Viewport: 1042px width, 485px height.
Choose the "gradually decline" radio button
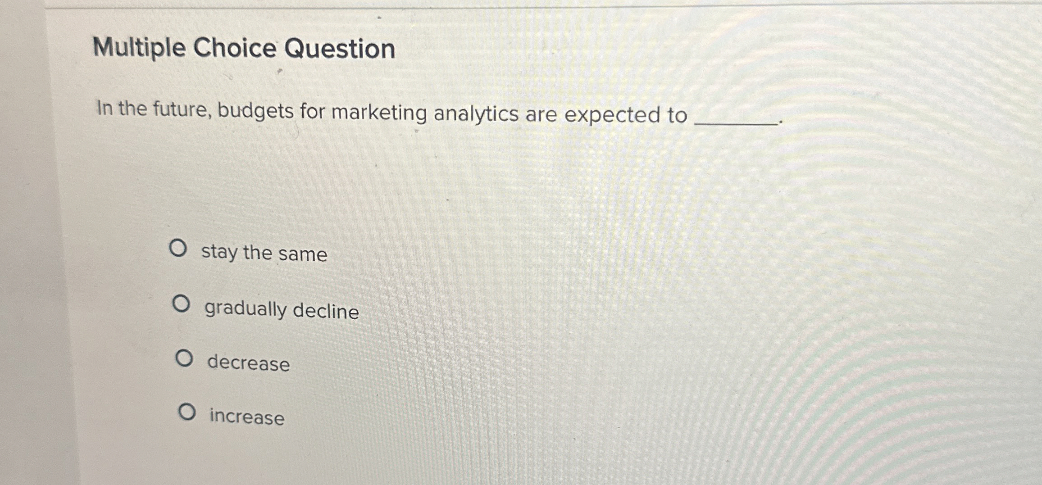click(x=181, y=304)
